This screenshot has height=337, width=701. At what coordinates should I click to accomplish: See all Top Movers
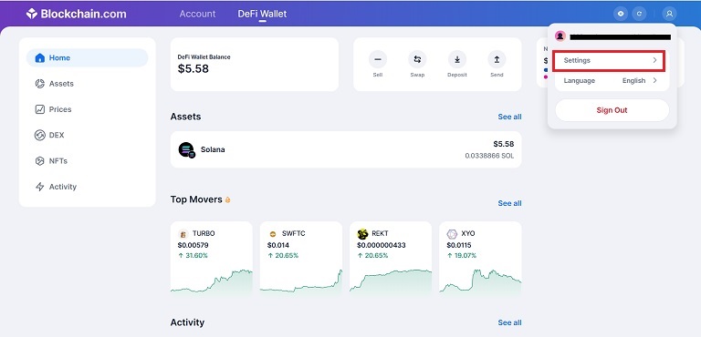pyautogui.click(x=509, y=203)
